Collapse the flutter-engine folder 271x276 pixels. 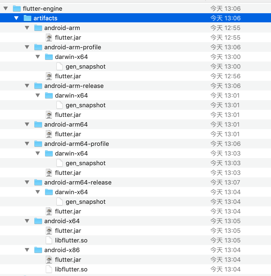[6, 9]
